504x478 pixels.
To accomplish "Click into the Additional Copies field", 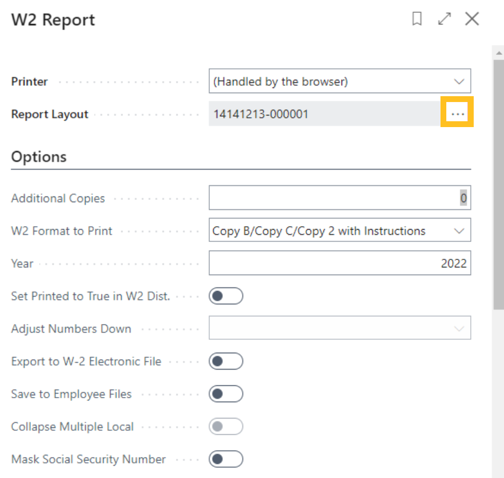I will [x=340, y=198].
